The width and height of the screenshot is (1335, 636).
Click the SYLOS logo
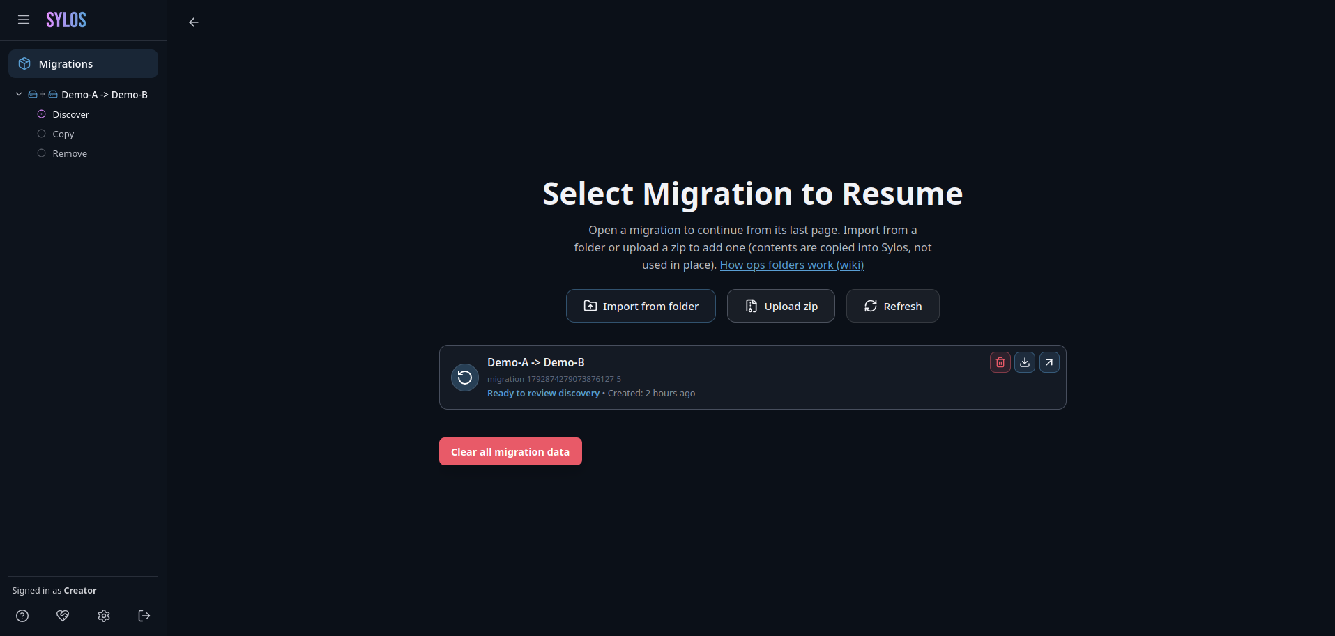click(x=66, y=20)
